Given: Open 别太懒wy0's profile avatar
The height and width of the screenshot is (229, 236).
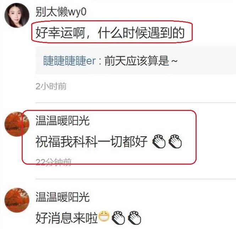Looking at the screenshot, I should click(17, 15).
